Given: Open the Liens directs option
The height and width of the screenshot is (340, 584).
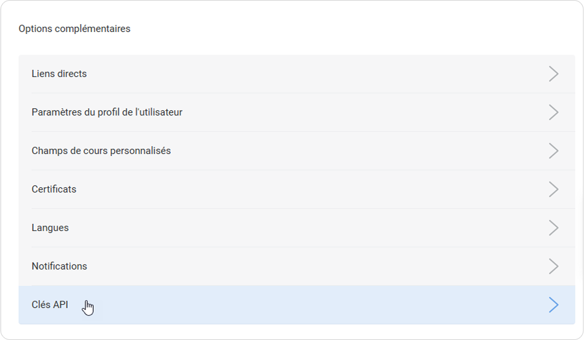Looking at the screenshot, I should 59,74.
